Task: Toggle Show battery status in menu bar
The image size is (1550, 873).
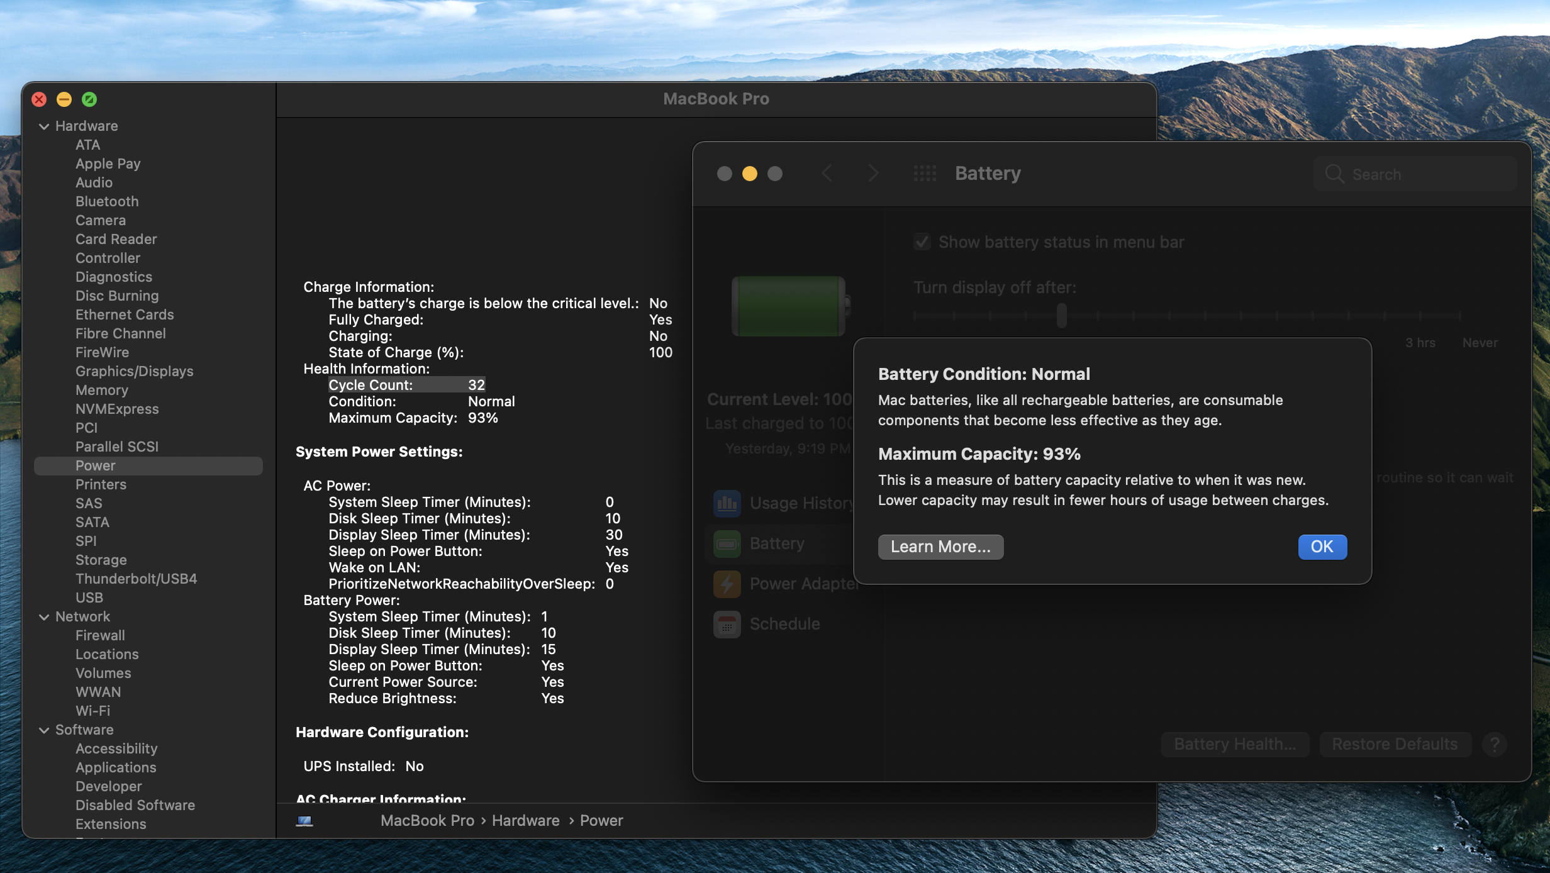Action: click(x=922, y=242)
